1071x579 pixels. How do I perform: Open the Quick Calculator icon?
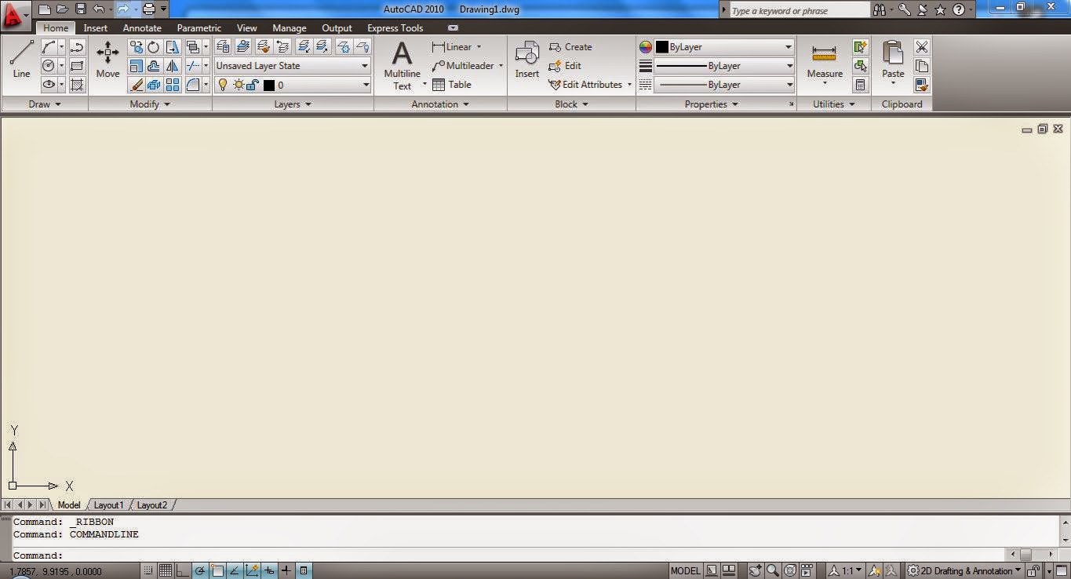point(861,85)
